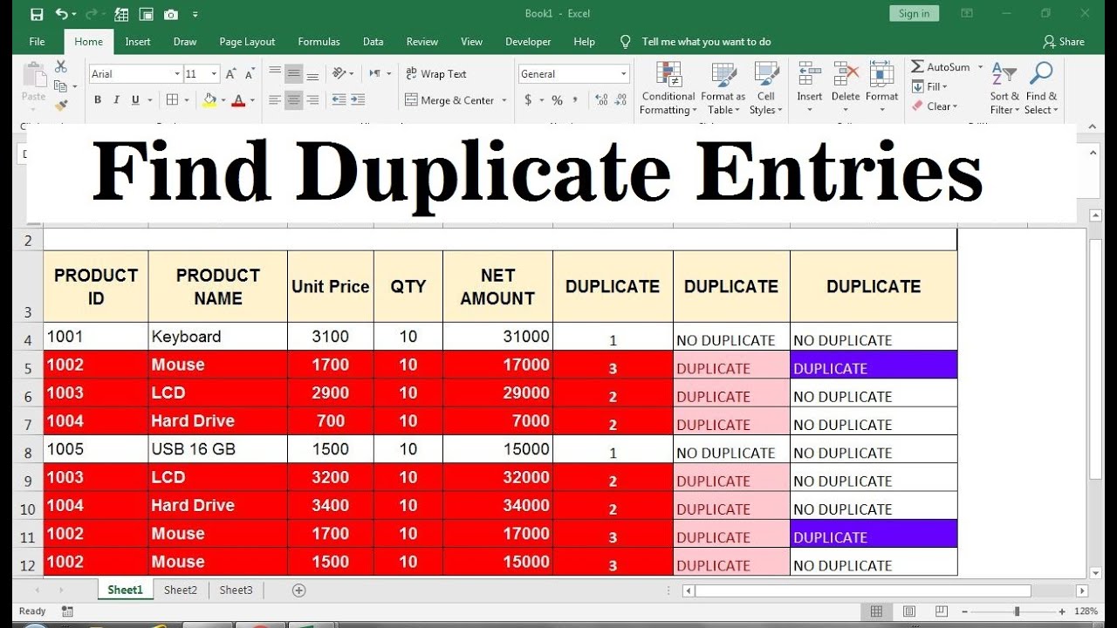1117x628 pixels.
Task: Click the Format Painter brush icon
Action: pyautogui.click(x=60, y=106)
